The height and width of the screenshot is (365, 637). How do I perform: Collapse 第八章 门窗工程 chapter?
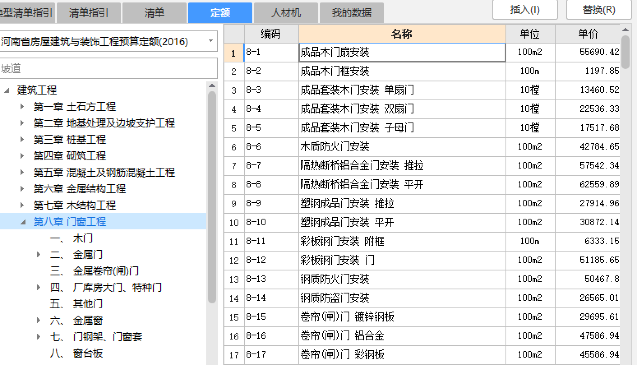click(23, 222)
